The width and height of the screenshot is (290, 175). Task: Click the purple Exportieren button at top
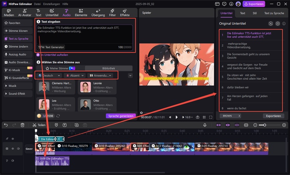click(254, 4)
